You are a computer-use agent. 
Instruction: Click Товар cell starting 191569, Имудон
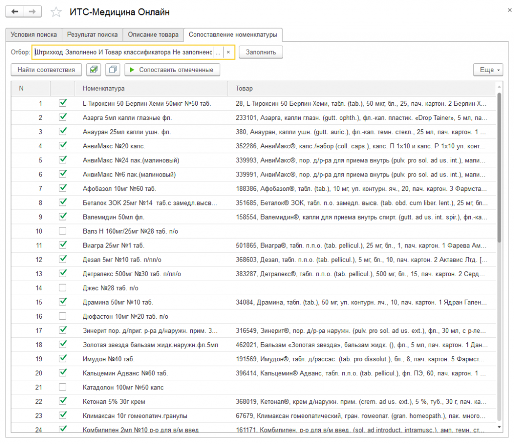pyautogui.click(x=362, y=359)
